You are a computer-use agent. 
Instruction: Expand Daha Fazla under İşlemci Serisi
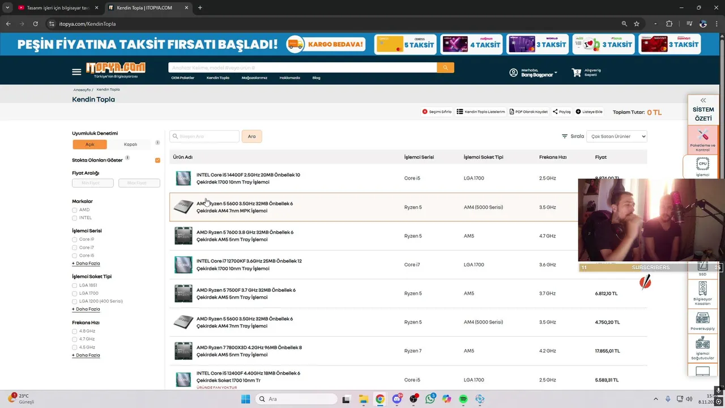click(x=86, y=263)
